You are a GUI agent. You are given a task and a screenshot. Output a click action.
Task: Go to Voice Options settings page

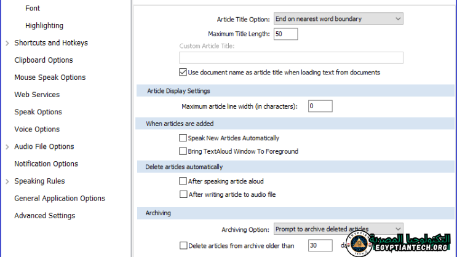[37, 129]
